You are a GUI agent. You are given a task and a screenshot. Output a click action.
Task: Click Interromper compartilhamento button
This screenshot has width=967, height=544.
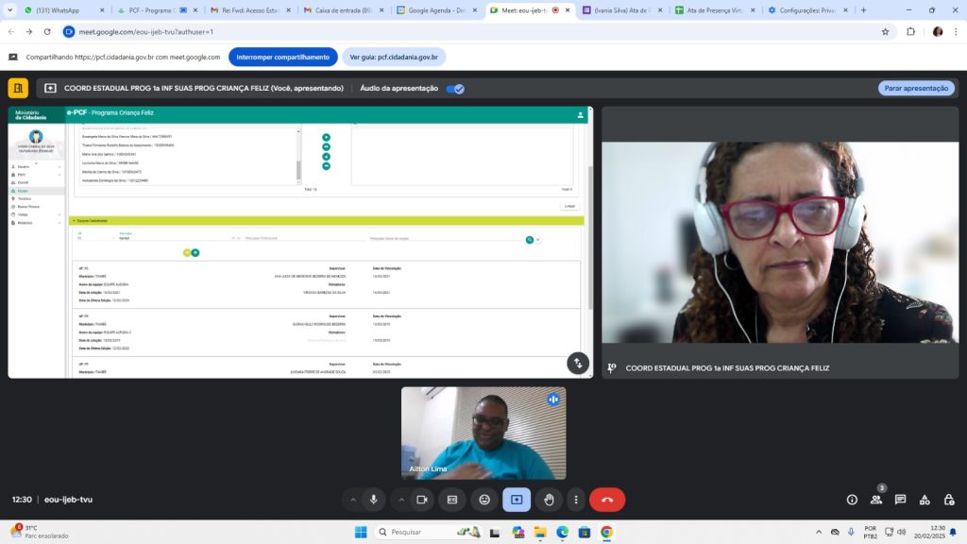pyautogui.click(x=282, y=57)
